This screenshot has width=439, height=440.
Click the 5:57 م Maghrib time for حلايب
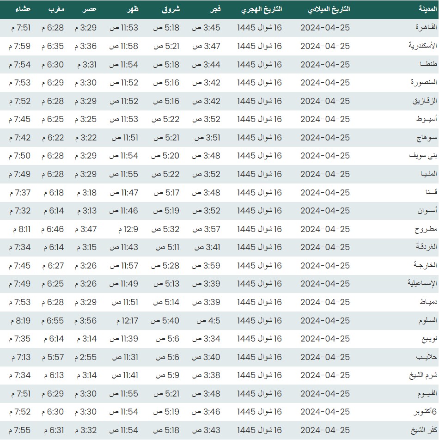(x=52, y=357)
